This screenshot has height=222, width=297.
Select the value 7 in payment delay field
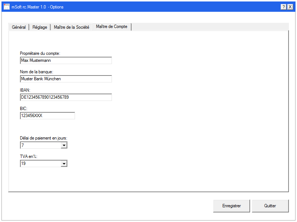click(x=37, y=145)
